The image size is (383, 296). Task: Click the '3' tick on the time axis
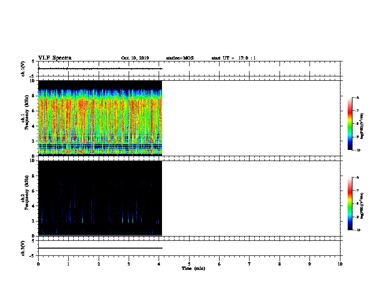pos(129,264)
